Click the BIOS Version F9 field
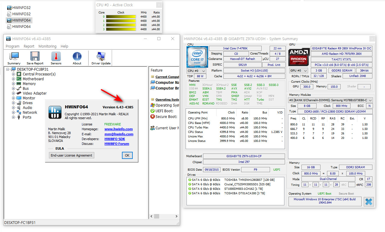Screen dimensions: 385x232 pyautogui.click(x=255, y=169)
